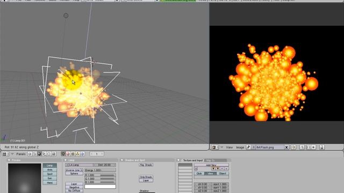The image size is (344, 193).
Task: Collapse the Buttons window header menus arrow
Action: 12,154
